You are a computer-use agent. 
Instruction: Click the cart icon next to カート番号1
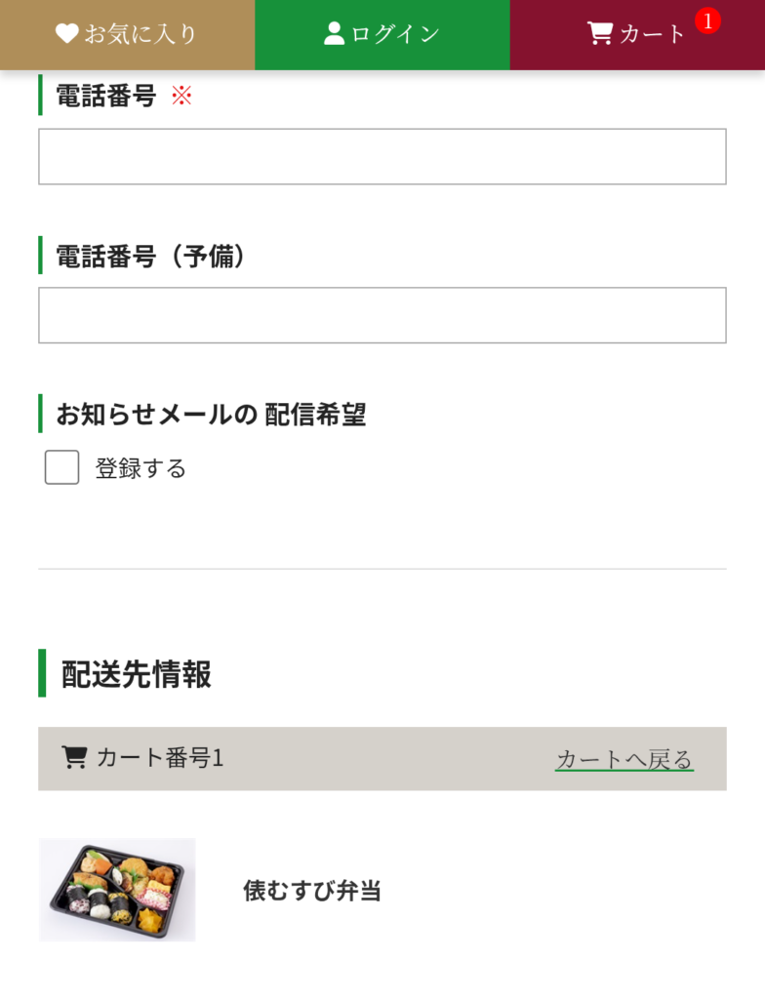(73, 758)
